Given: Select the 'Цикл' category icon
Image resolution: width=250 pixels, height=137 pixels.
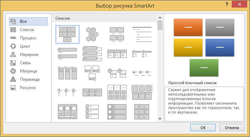Looking at the screenshot, I should coord(13,46).
